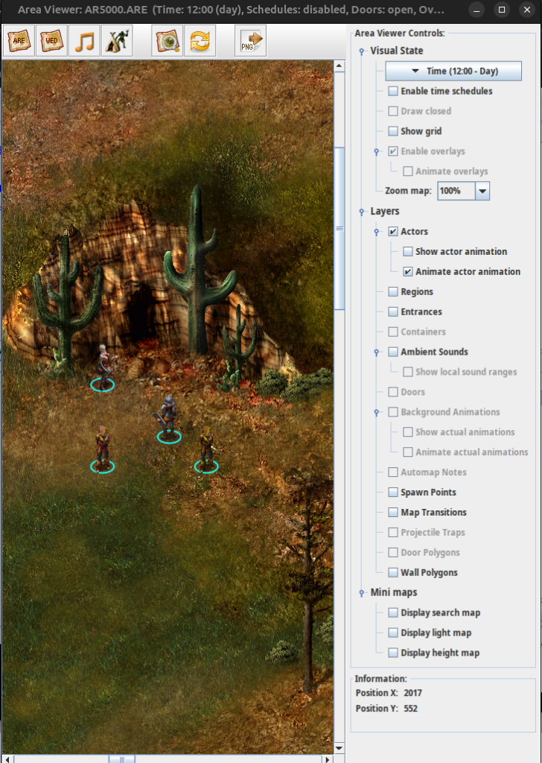The width and height of the screenshot is (542, 763).
Task: Click the Time (12:00 - Day) button
Action: coord(453,72)
